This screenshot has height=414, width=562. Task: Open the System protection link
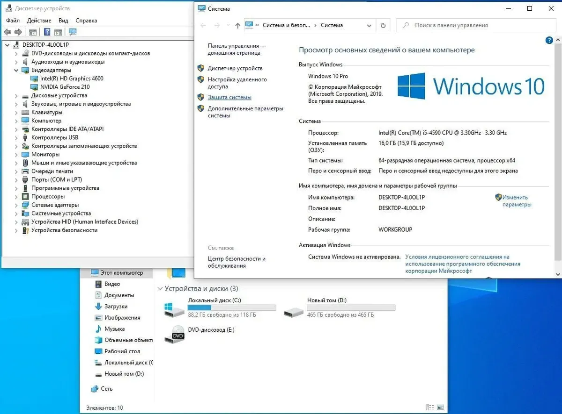[x=229, y=97]
